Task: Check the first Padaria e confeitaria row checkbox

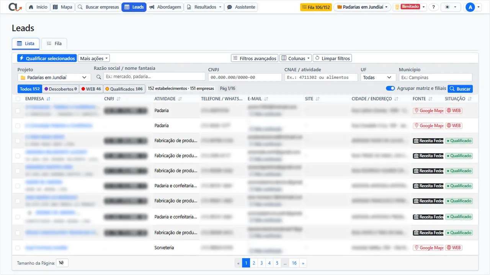Action: 18,186
